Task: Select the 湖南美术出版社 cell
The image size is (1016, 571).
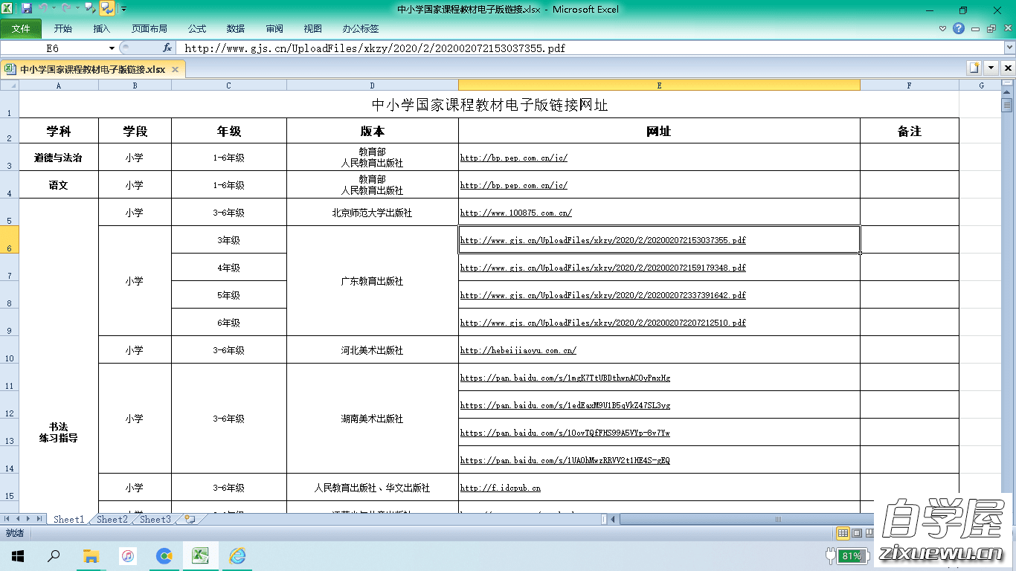Action: pyautogui.click(x=373, y=419)
